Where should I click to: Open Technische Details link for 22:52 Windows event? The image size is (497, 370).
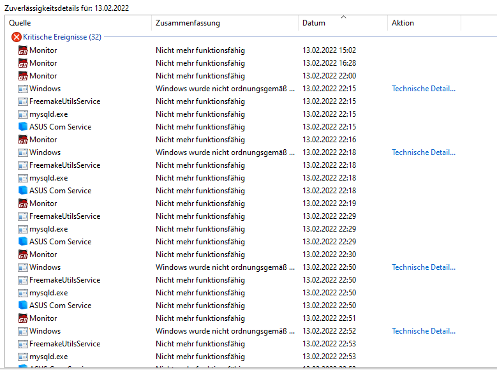point(424,331)
